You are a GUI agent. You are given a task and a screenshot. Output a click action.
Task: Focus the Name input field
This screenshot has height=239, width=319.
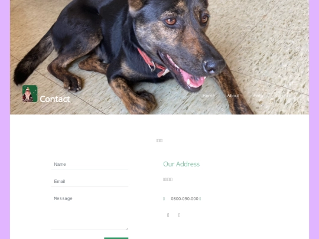pos(90,164)
